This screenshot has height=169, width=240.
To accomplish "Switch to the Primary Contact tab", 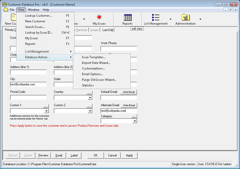I will (11, 30).
